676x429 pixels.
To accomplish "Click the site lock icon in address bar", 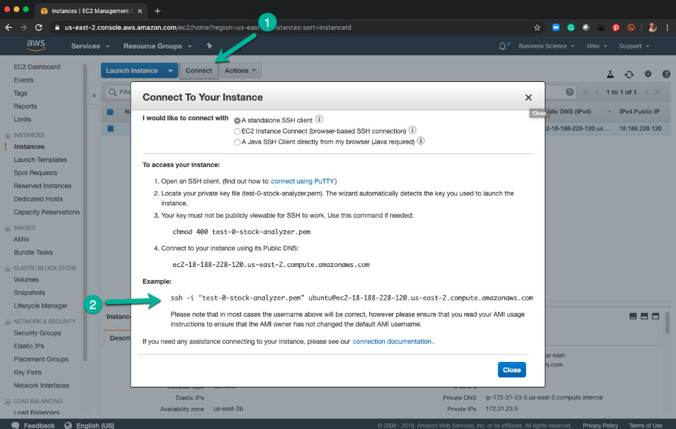I will click(57, 27).
